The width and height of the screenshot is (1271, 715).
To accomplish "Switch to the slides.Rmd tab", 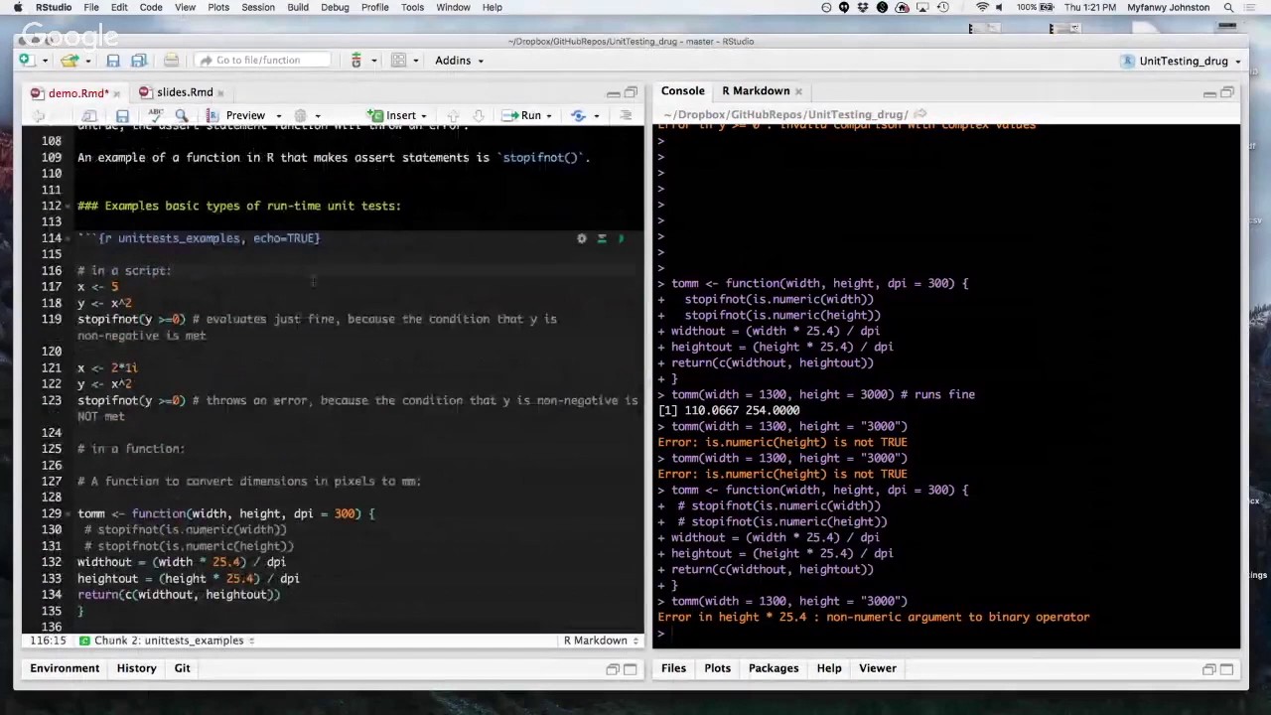I will pos(184,92).
